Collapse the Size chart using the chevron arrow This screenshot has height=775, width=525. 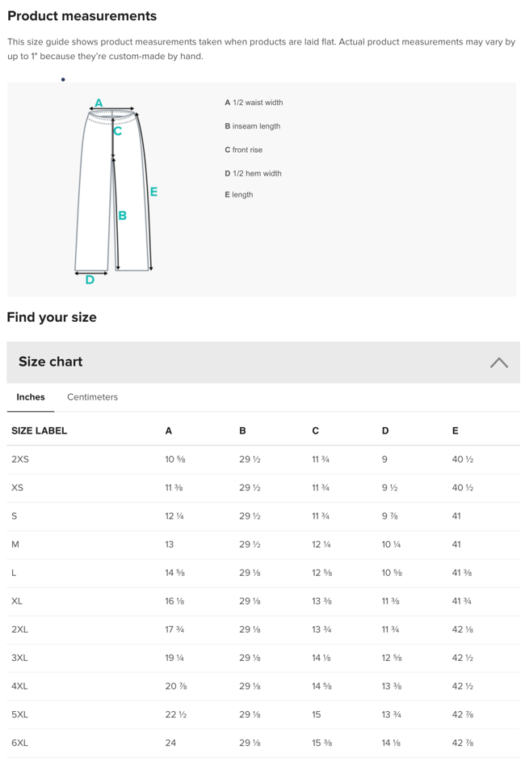[x=499, y=362]
